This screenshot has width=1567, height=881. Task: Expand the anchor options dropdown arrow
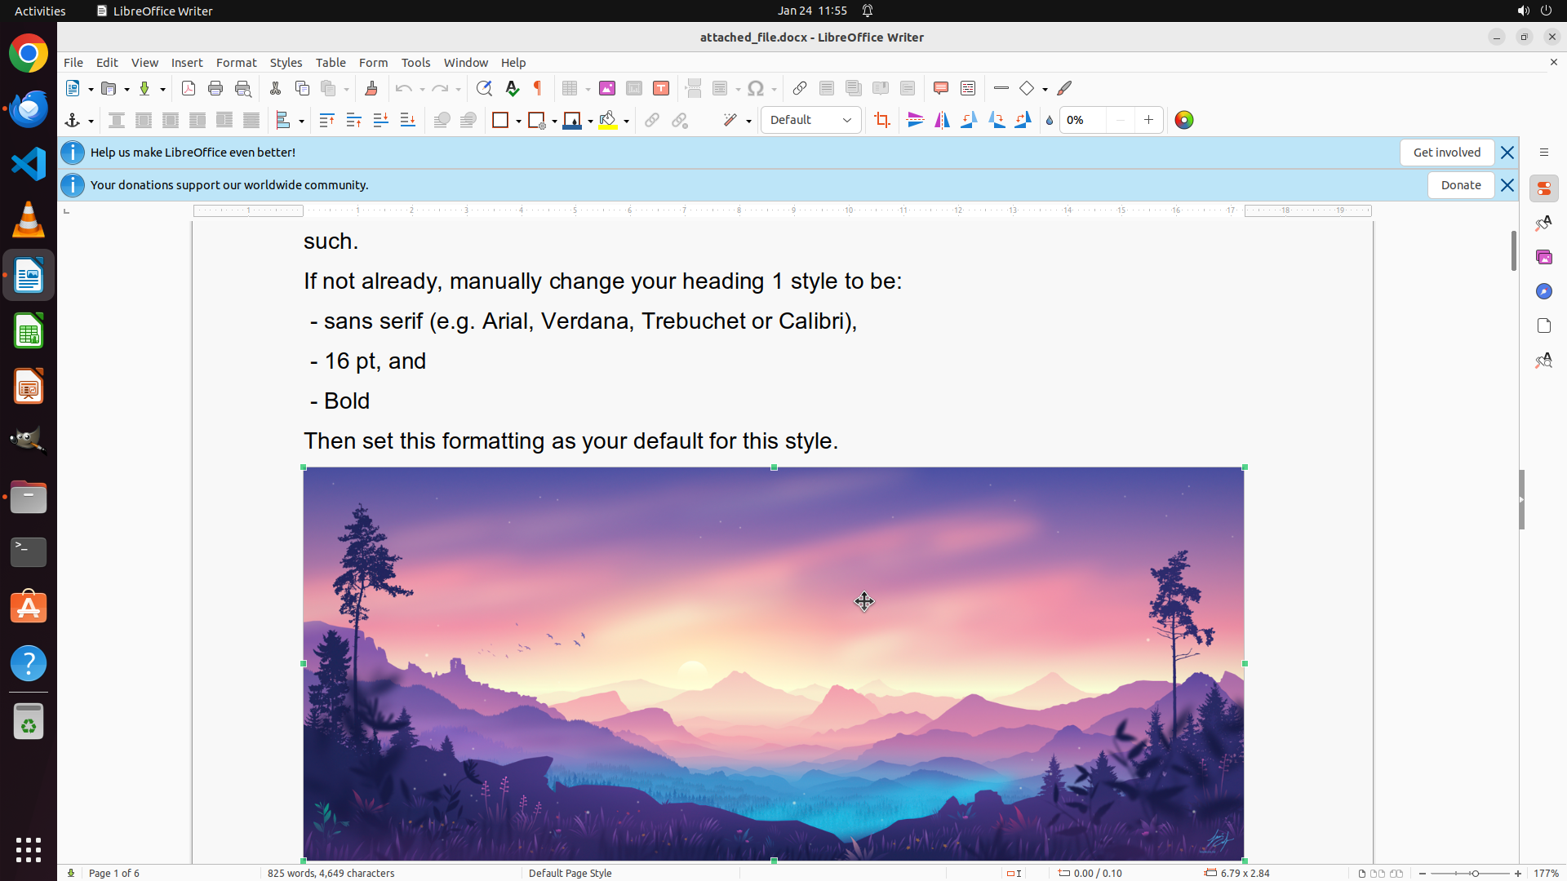pyautogui.click(x=91, y=121)
